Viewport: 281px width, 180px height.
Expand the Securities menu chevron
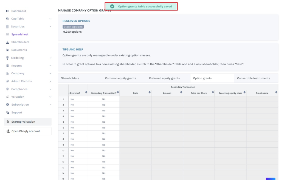pos(50,27)
